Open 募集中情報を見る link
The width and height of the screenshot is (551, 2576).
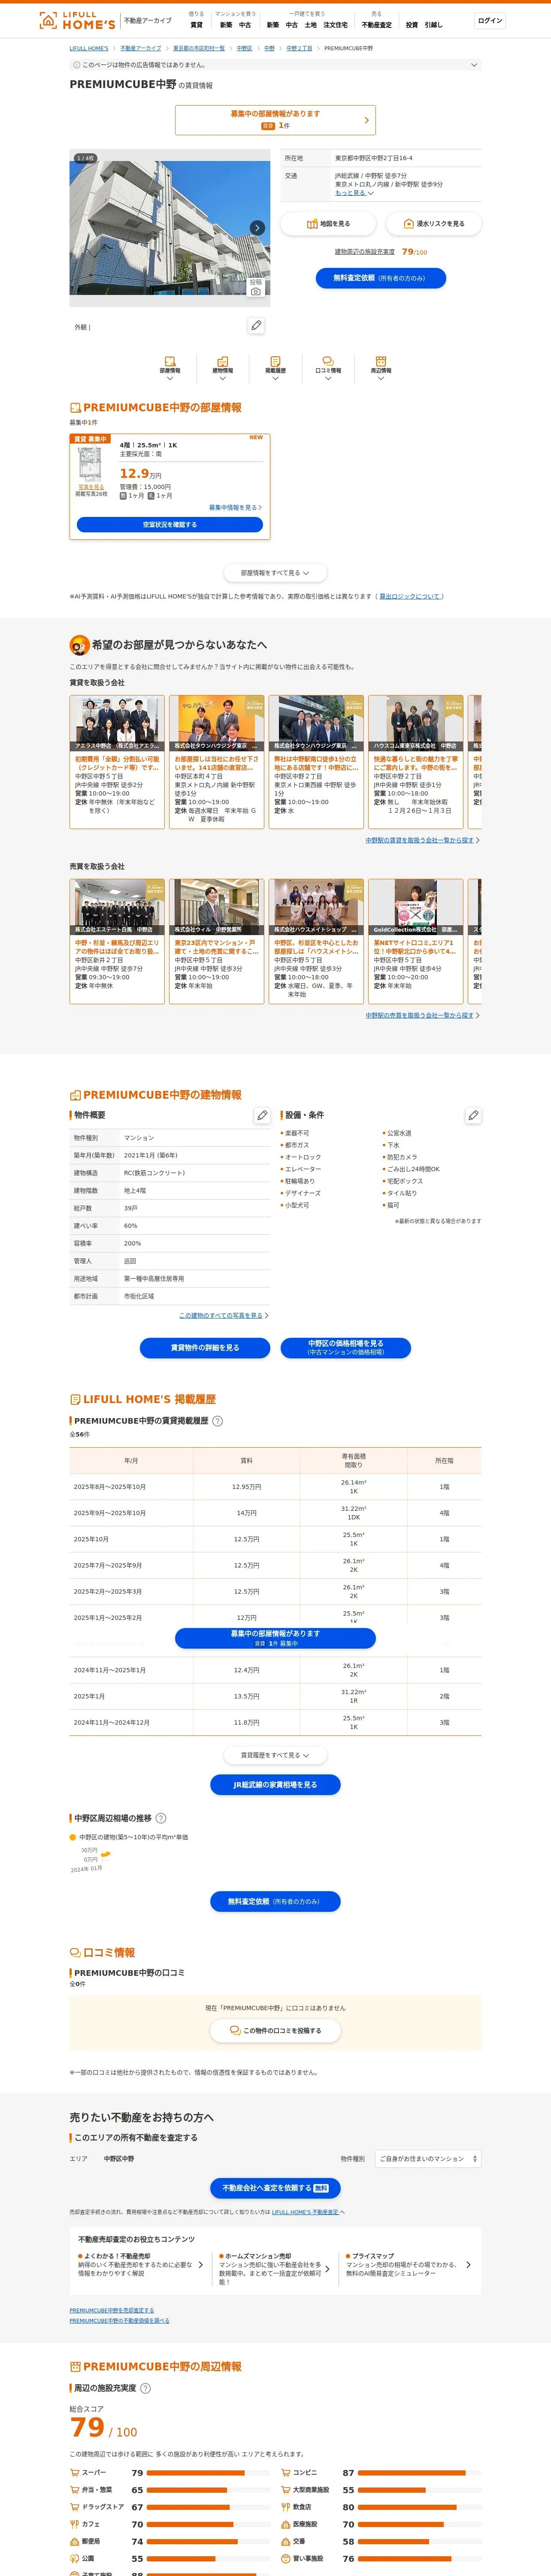pos(235,507)
